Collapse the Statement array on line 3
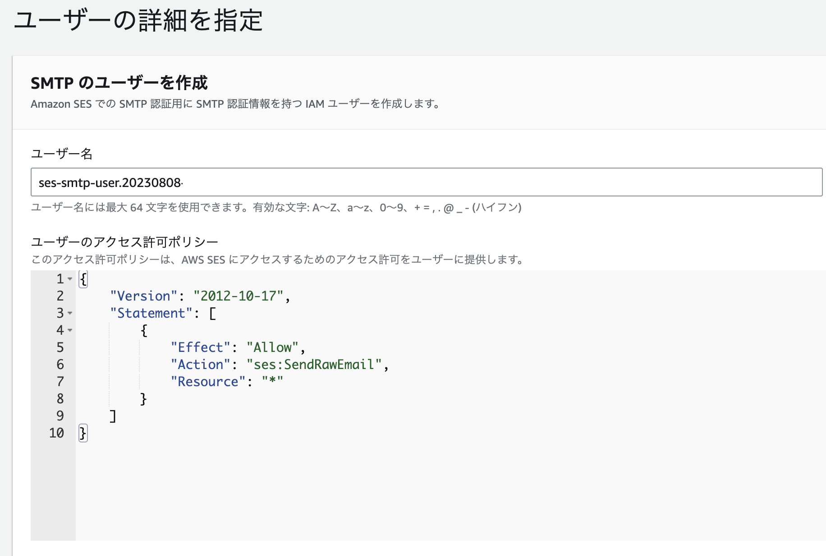Image resolution: width=826 pixels, height=556 pixels. [x=70, y=314]
